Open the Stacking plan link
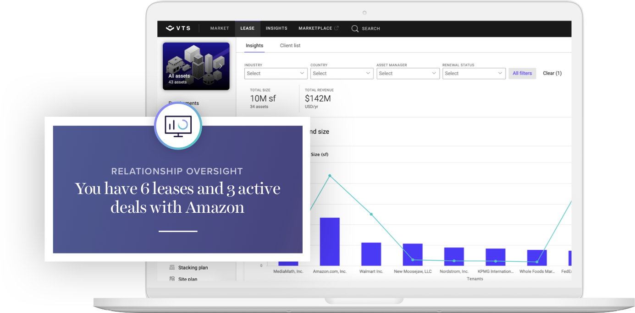This screenshot has width=635, height=313. click(193, 268)
